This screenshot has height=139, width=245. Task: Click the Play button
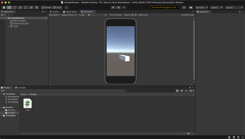113,8
